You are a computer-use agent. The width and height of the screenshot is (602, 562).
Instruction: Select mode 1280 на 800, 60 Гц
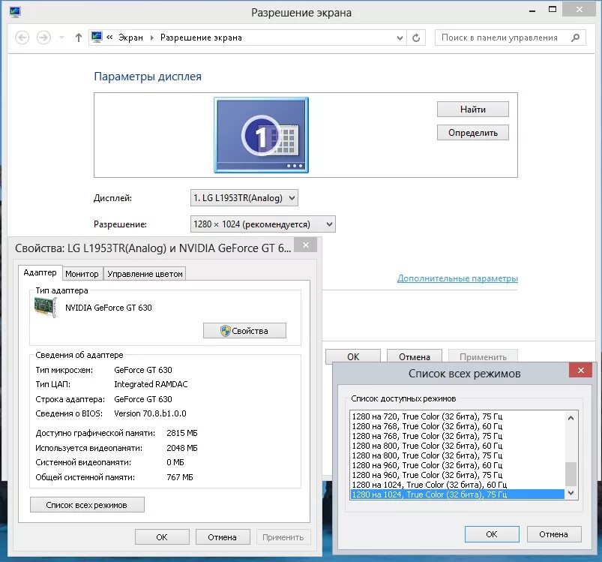point(457,446)
